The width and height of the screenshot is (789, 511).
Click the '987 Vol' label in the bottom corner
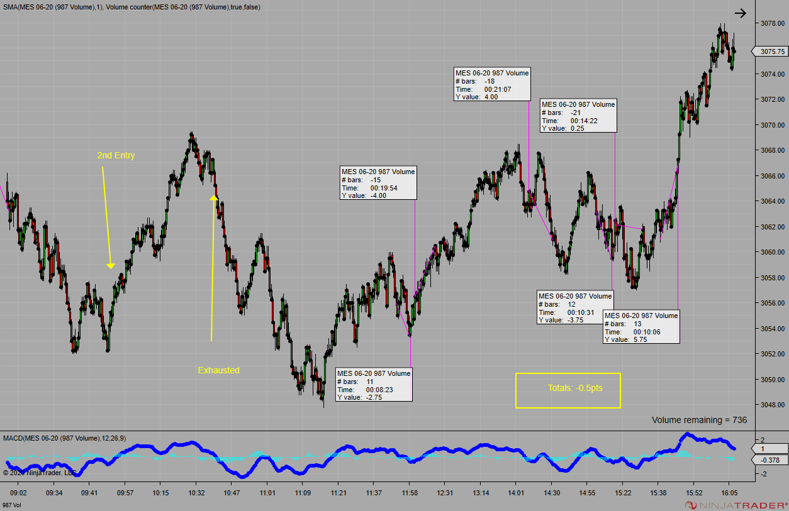click(x=11, y=505)
